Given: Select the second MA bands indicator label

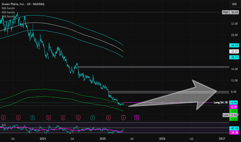Looking at the screenshot, I should (8, 12).
